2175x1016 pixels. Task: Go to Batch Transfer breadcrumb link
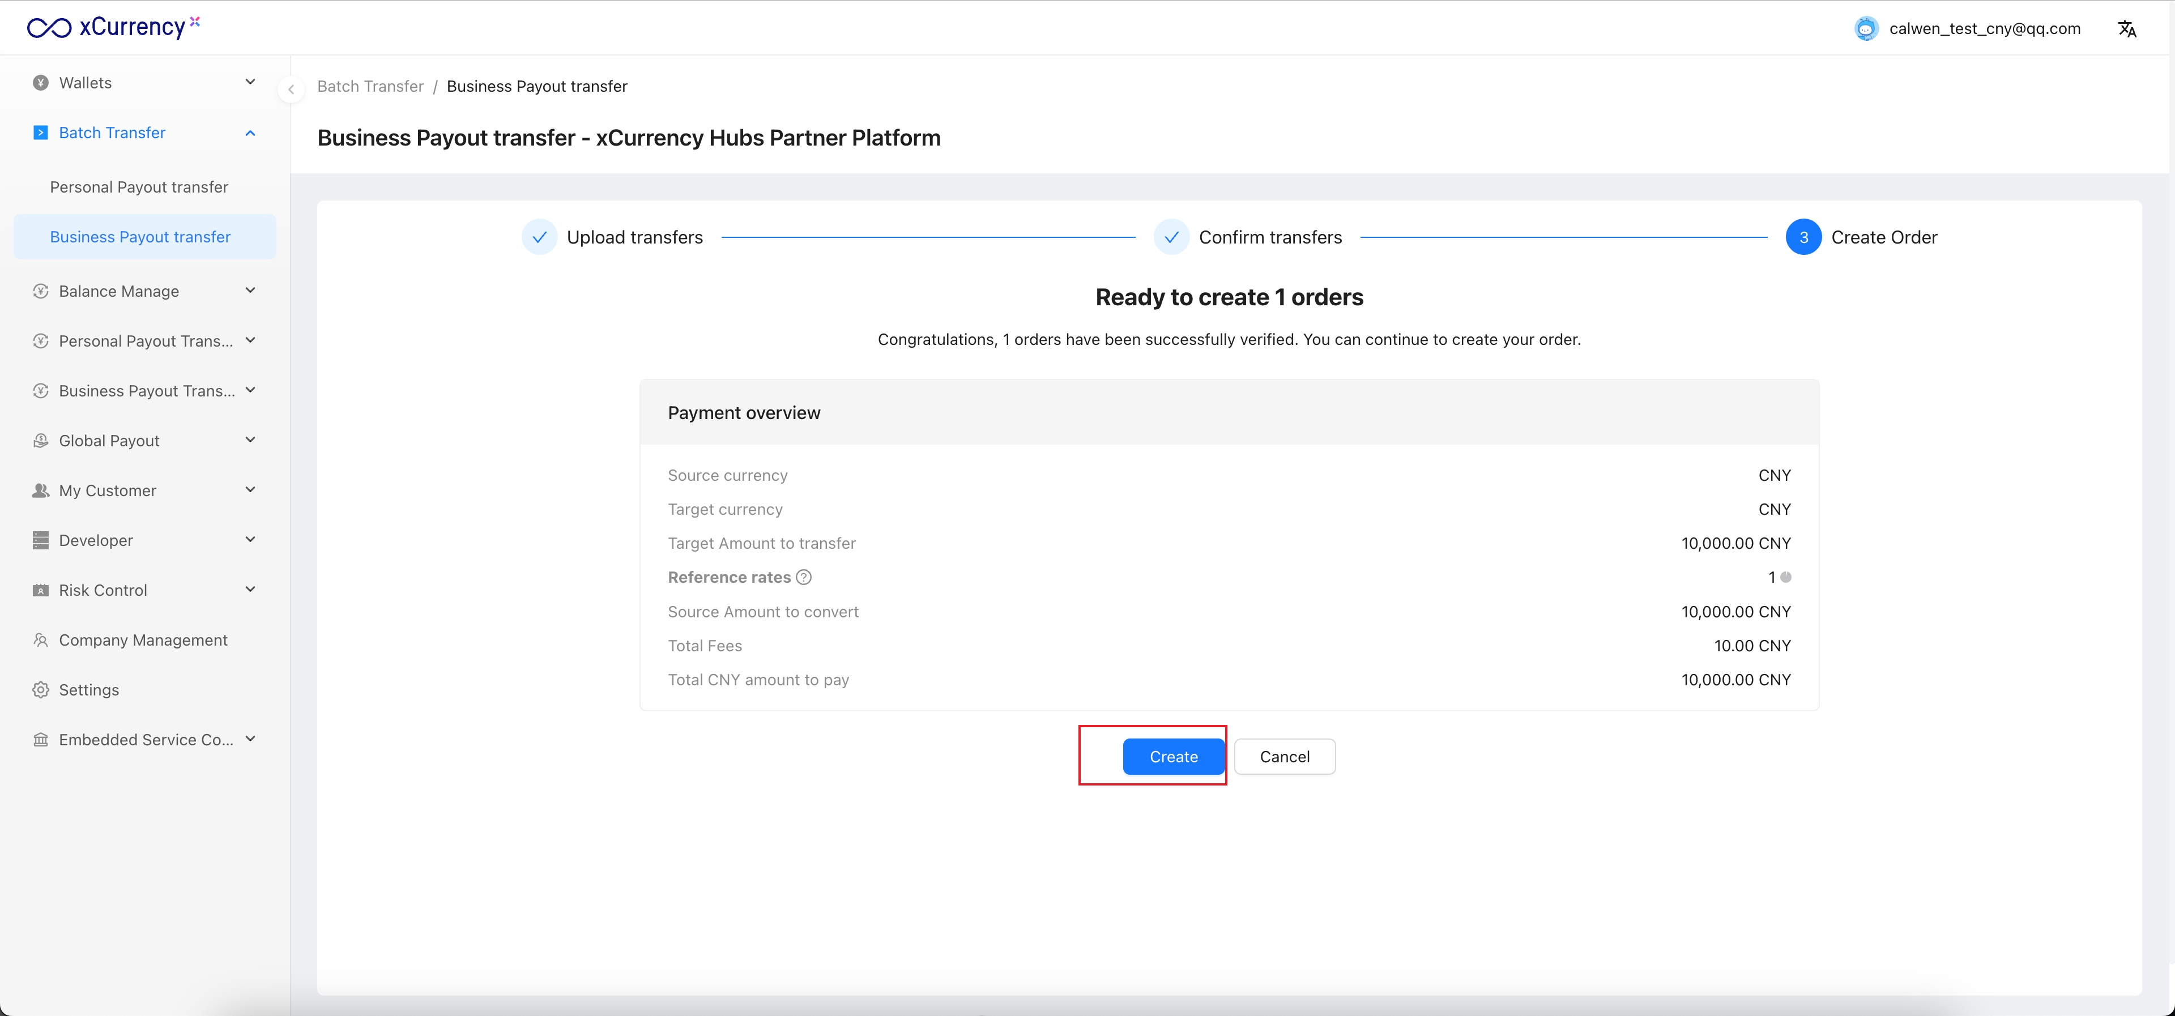(x=370, y=86)
